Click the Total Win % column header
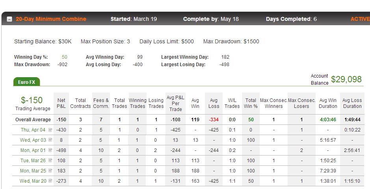 (251, 103)
